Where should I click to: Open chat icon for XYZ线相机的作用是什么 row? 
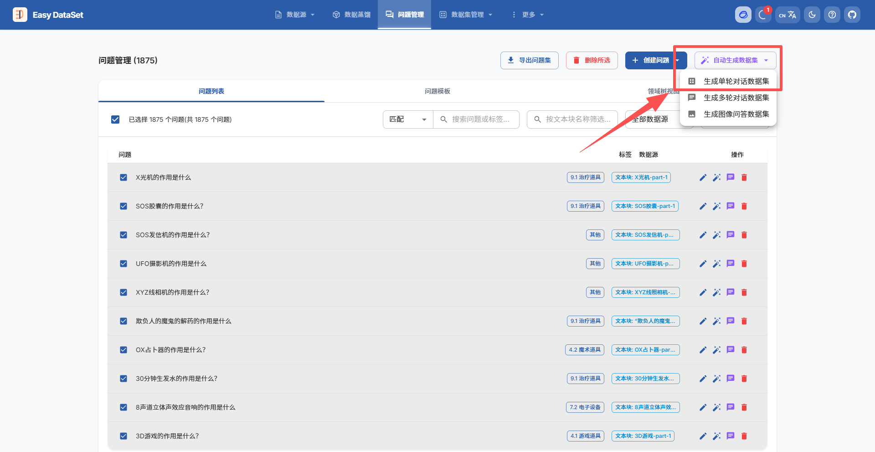tap(731, 292)
